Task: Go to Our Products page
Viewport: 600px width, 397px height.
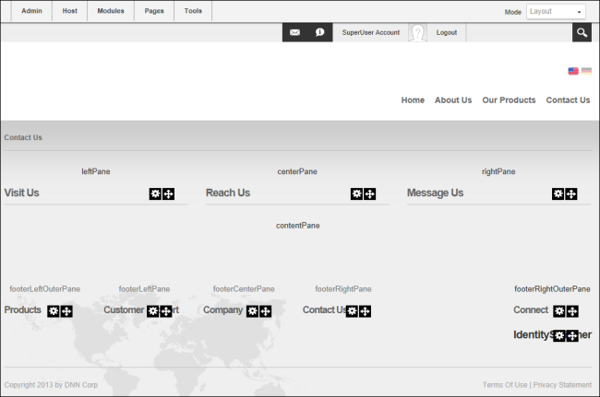Action: click(509, 100)
